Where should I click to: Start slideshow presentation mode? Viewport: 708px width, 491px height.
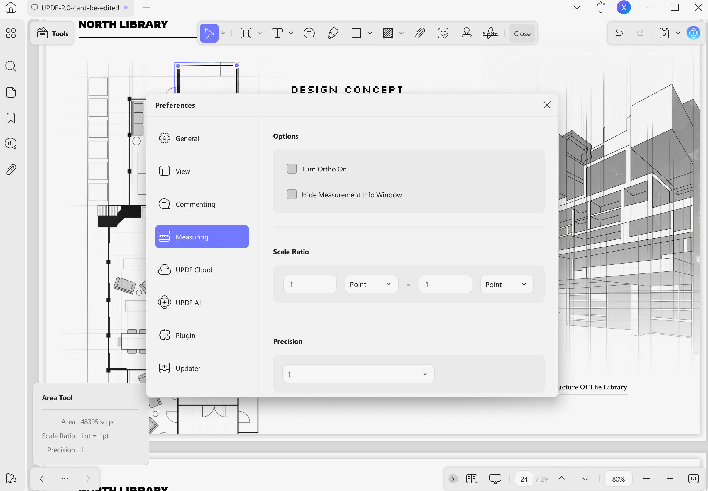[495, 479]
